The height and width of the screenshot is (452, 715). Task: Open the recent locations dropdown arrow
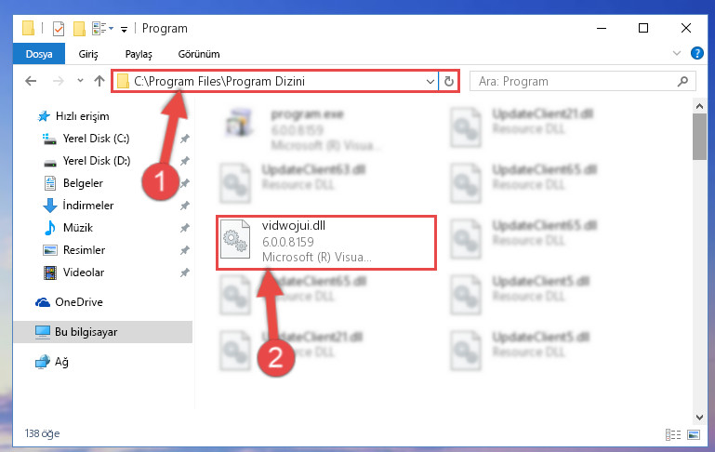(x=80, y=81)
